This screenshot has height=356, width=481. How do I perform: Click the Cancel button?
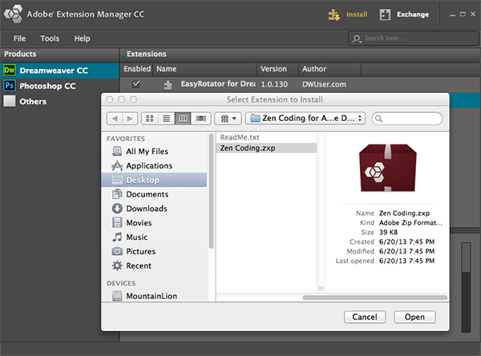coord(365,317)
